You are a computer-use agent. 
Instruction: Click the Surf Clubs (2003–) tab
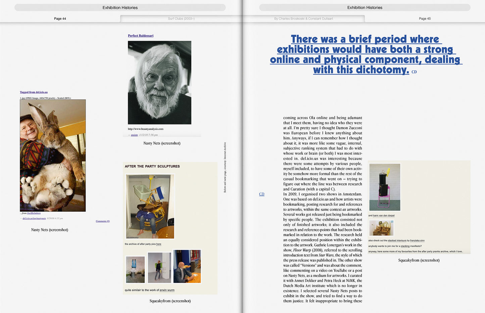pos(181,19)
